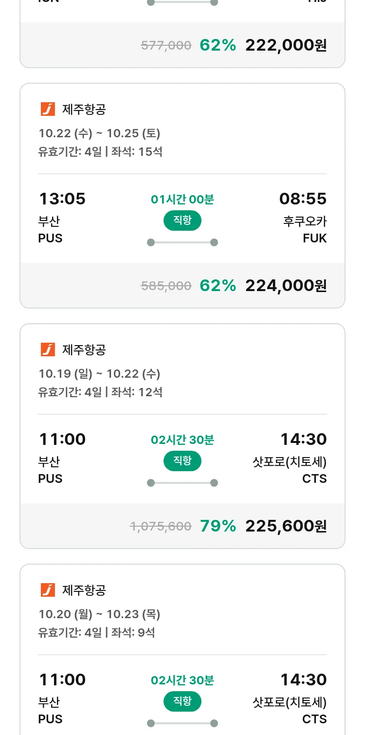Tap the 직항 badge on the 10.19 Sapporo flight
This screenshot has width=365, height=735.
click(x=182, y=461)
